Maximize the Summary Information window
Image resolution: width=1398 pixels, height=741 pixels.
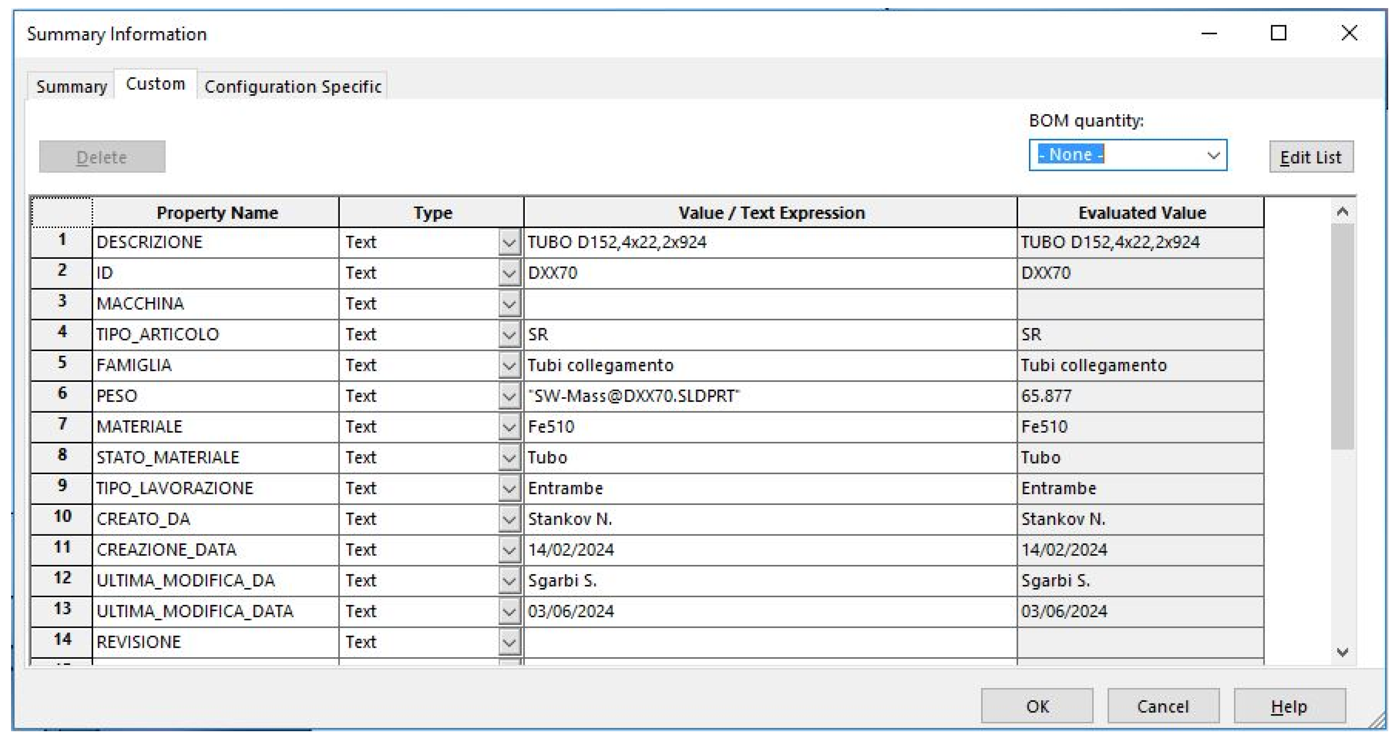coord(1279,34)
